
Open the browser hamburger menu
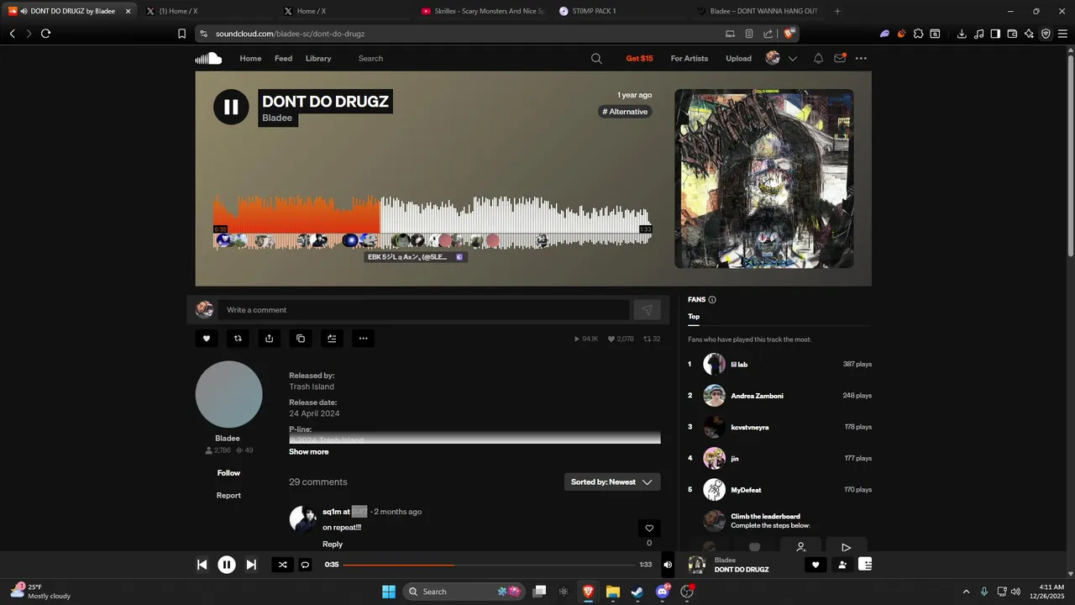[x=1062, y=34]
